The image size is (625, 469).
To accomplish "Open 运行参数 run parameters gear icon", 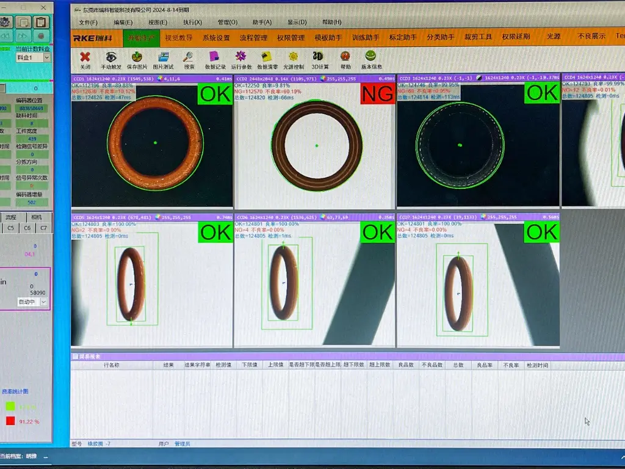I will pyautogui.click(x=241, y=57).
